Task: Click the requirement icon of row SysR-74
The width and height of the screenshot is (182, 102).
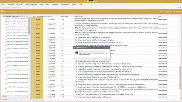Action: pyautogui.click(x=50, y=74)
